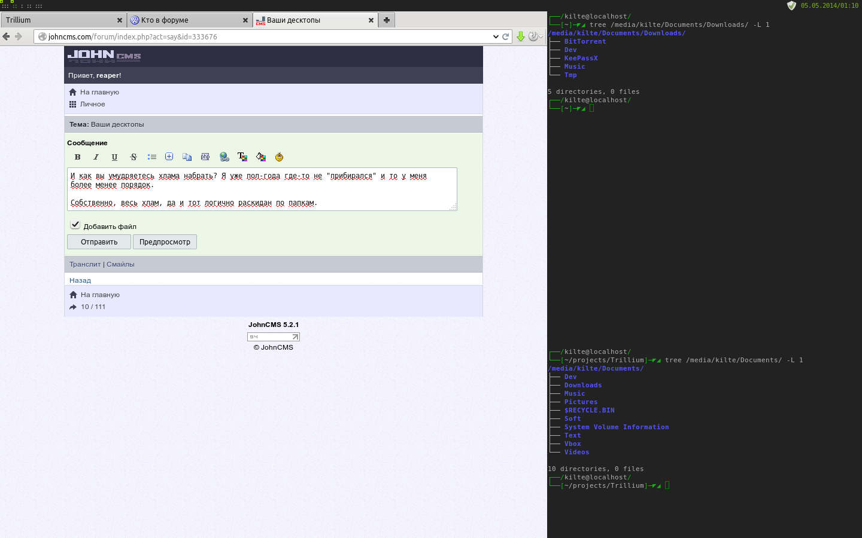This screenshot has height=538, width=862.
Task: Toggle bold formatting in message editor
Action: coord(77,157)
